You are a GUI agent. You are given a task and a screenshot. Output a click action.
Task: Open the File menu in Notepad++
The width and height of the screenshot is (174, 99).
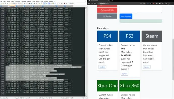1,2
